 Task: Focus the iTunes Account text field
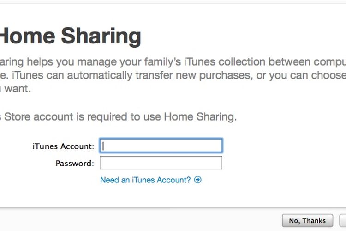pyautogui.click(x=161, y=146)
